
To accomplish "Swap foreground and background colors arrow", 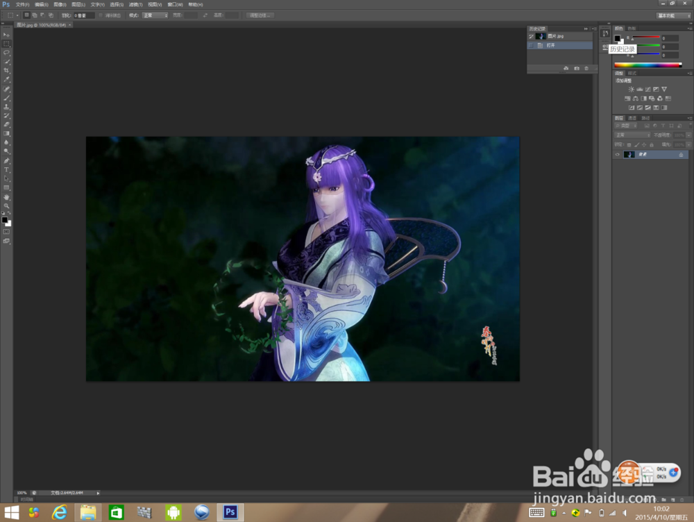I will point(9,213).
